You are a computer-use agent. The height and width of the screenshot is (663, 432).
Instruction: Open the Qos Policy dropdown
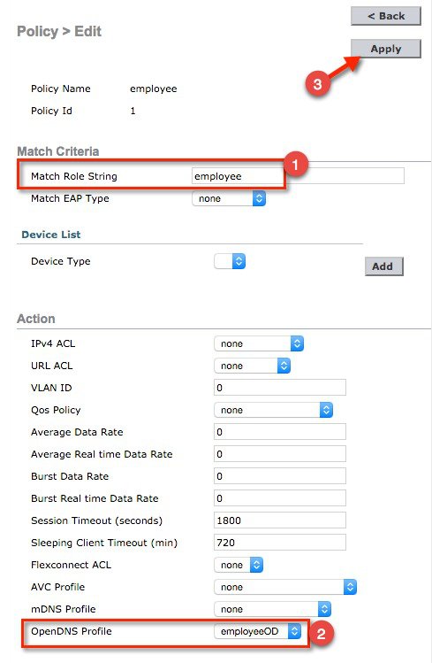(273, 410)
